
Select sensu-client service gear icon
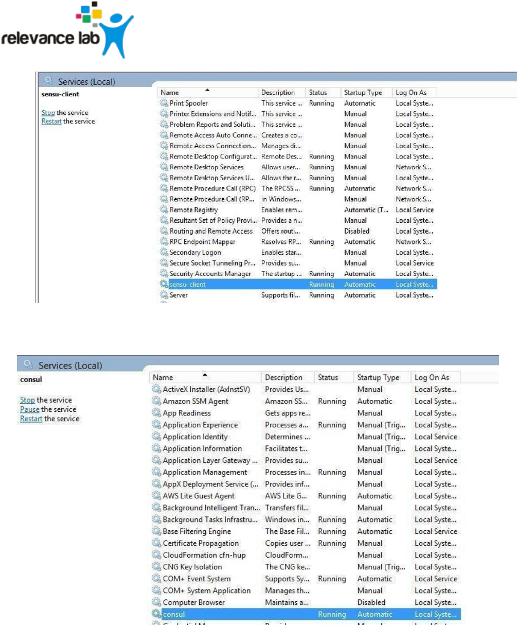pyautogui.click(x=164, y=284)
